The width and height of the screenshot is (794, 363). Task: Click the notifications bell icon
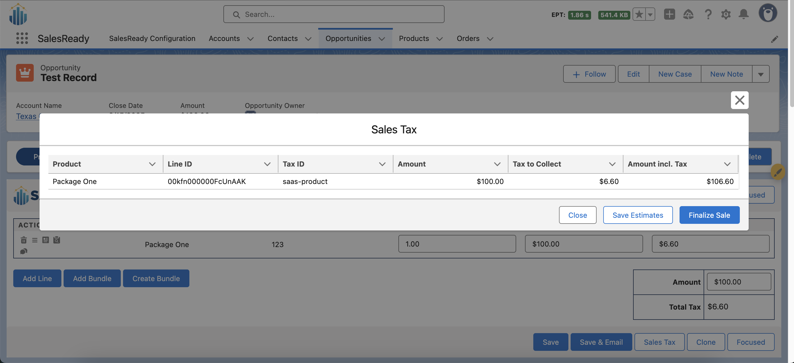point(743,14)
